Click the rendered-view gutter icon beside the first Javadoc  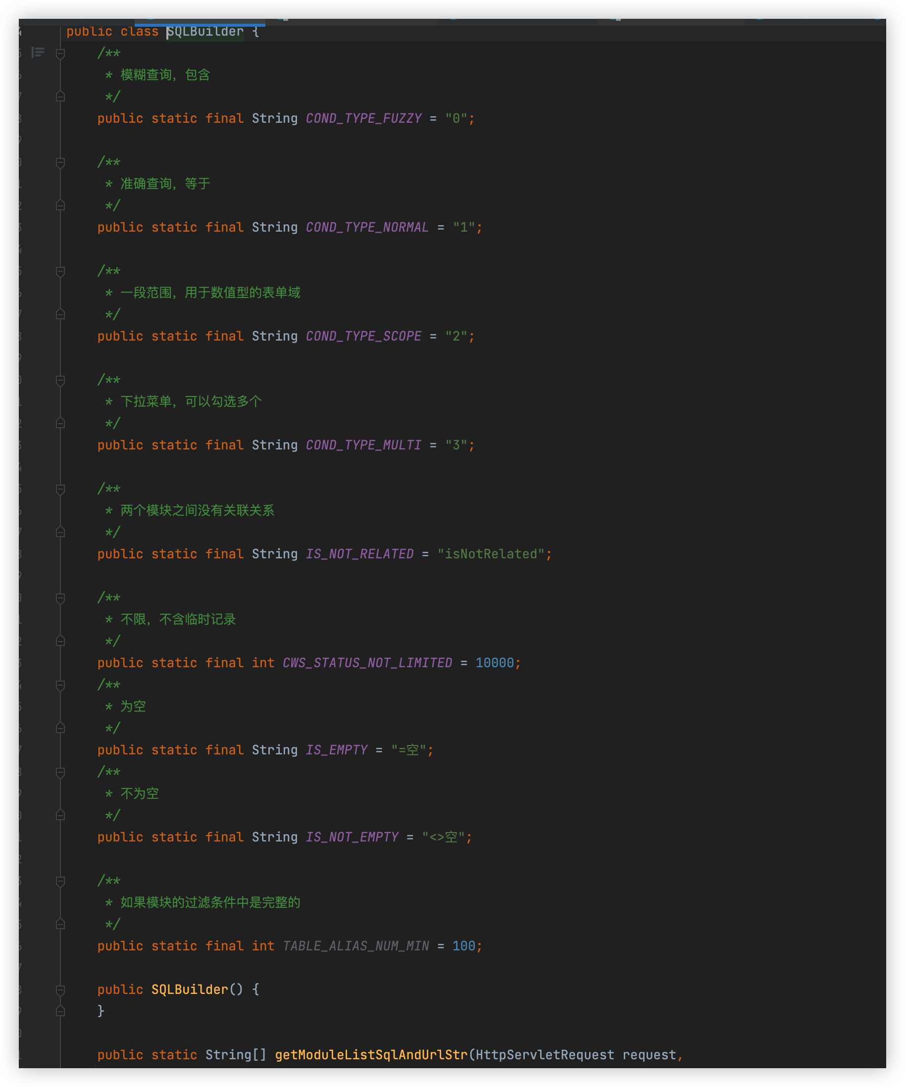tap(38, 52)
